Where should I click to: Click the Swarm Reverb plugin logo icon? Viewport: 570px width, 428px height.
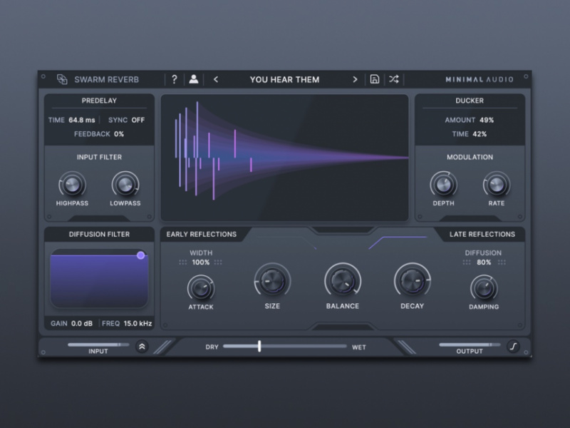[61, 79]
